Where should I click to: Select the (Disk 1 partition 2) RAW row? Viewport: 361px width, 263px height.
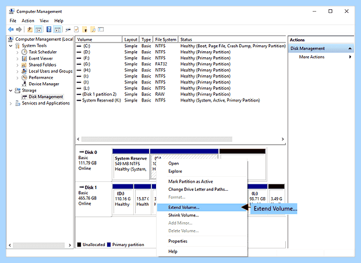[x=180, y=94]
